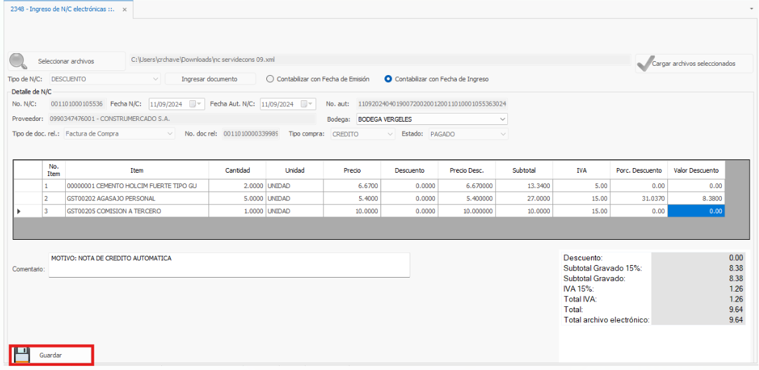Select the AGASAJO PERSONAL item row cell
Screen dimensions: 759x370
pyautogui.click(x=137, y=198)
